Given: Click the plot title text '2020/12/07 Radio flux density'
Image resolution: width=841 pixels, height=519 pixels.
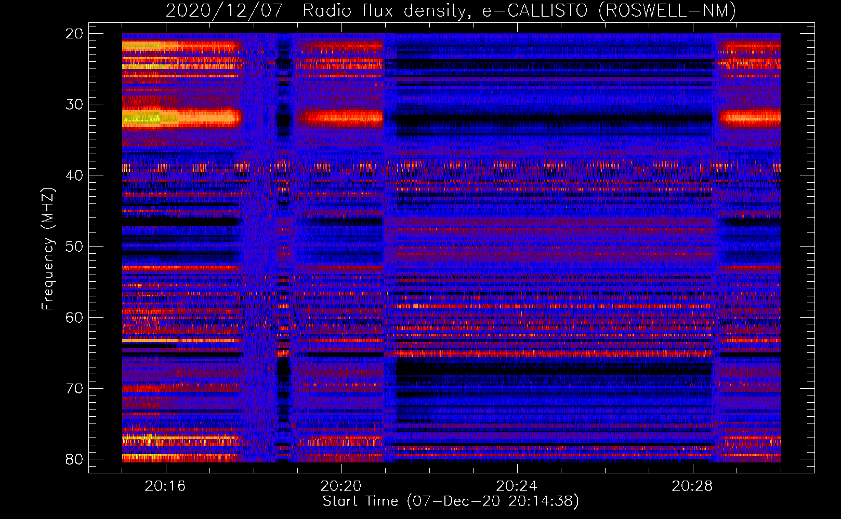Looking at the screenshot, I should pos(316,10).
